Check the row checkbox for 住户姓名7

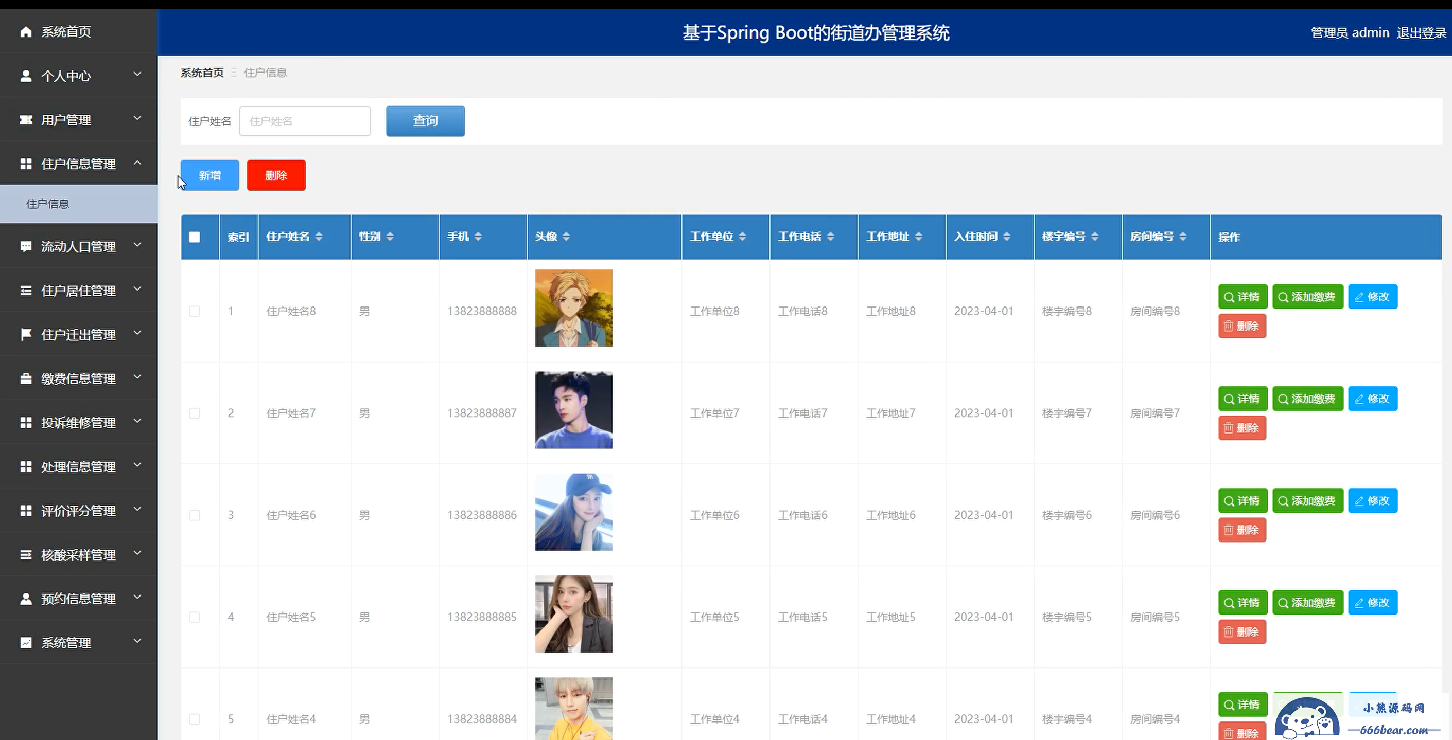click(195, 413)
